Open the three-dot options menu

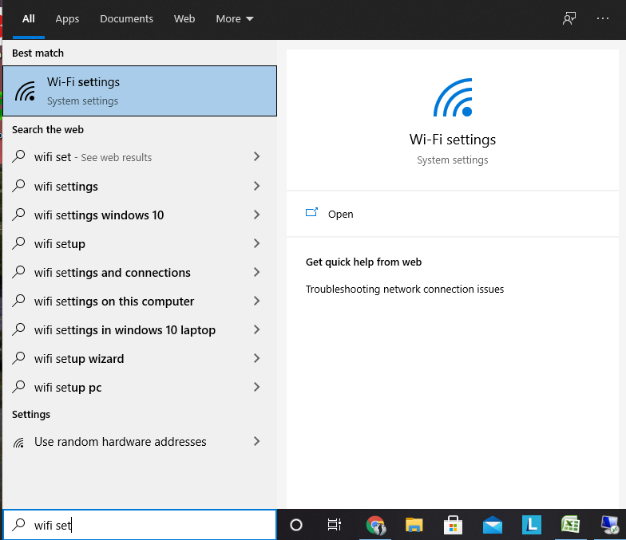602,18
